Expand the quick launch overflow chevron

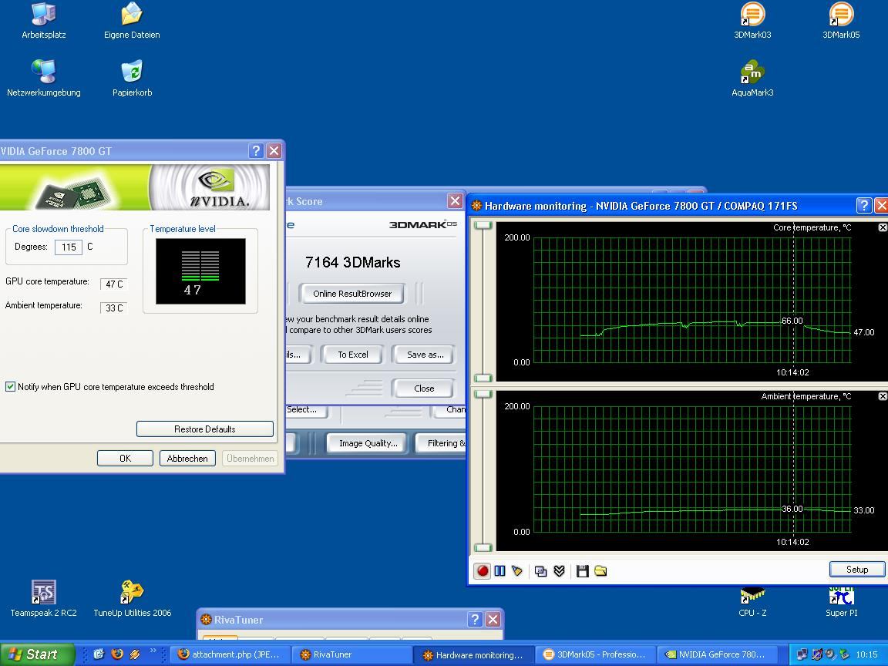coord(153,651)
